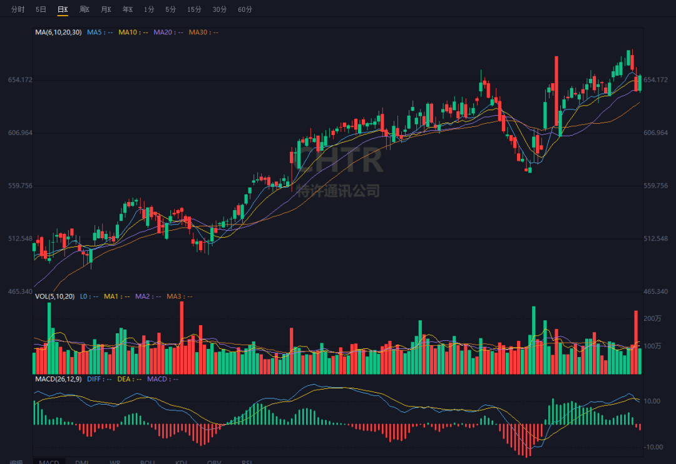Switch to the KDJ indicator tab

[x=181, y=462]
